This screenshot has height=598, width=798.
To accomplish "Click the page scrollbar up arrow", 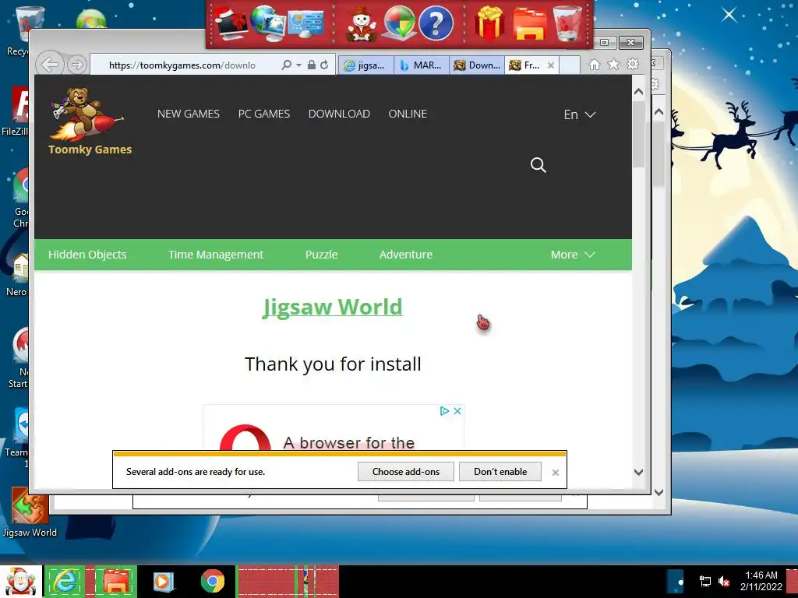I will click(x=639, y=92).
